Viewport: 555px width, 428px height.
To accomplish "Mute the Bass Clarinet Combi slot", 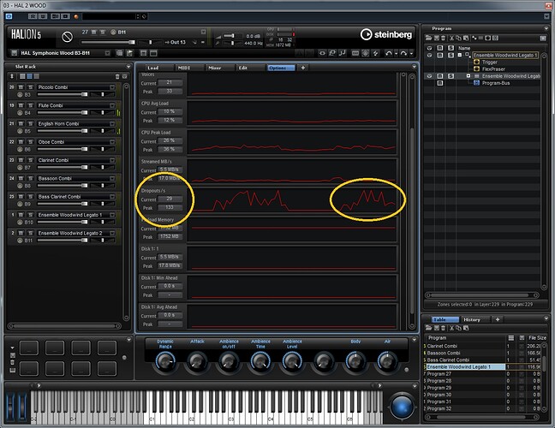I will [21, 197].
